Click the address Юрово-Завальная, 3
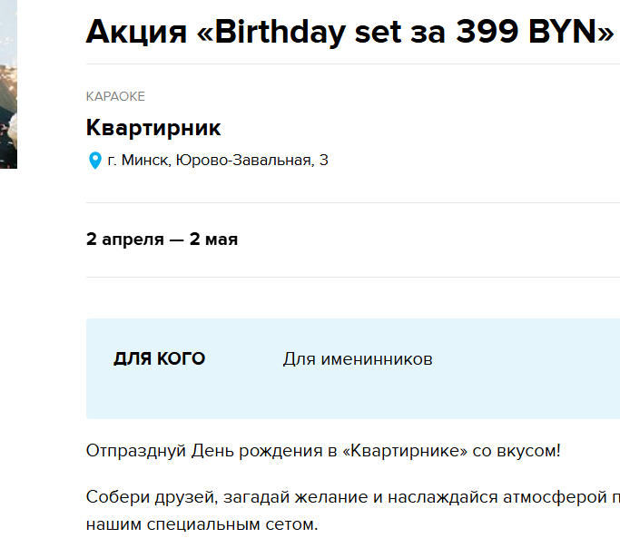Screen dimensions: 620x548 [252, 161]
